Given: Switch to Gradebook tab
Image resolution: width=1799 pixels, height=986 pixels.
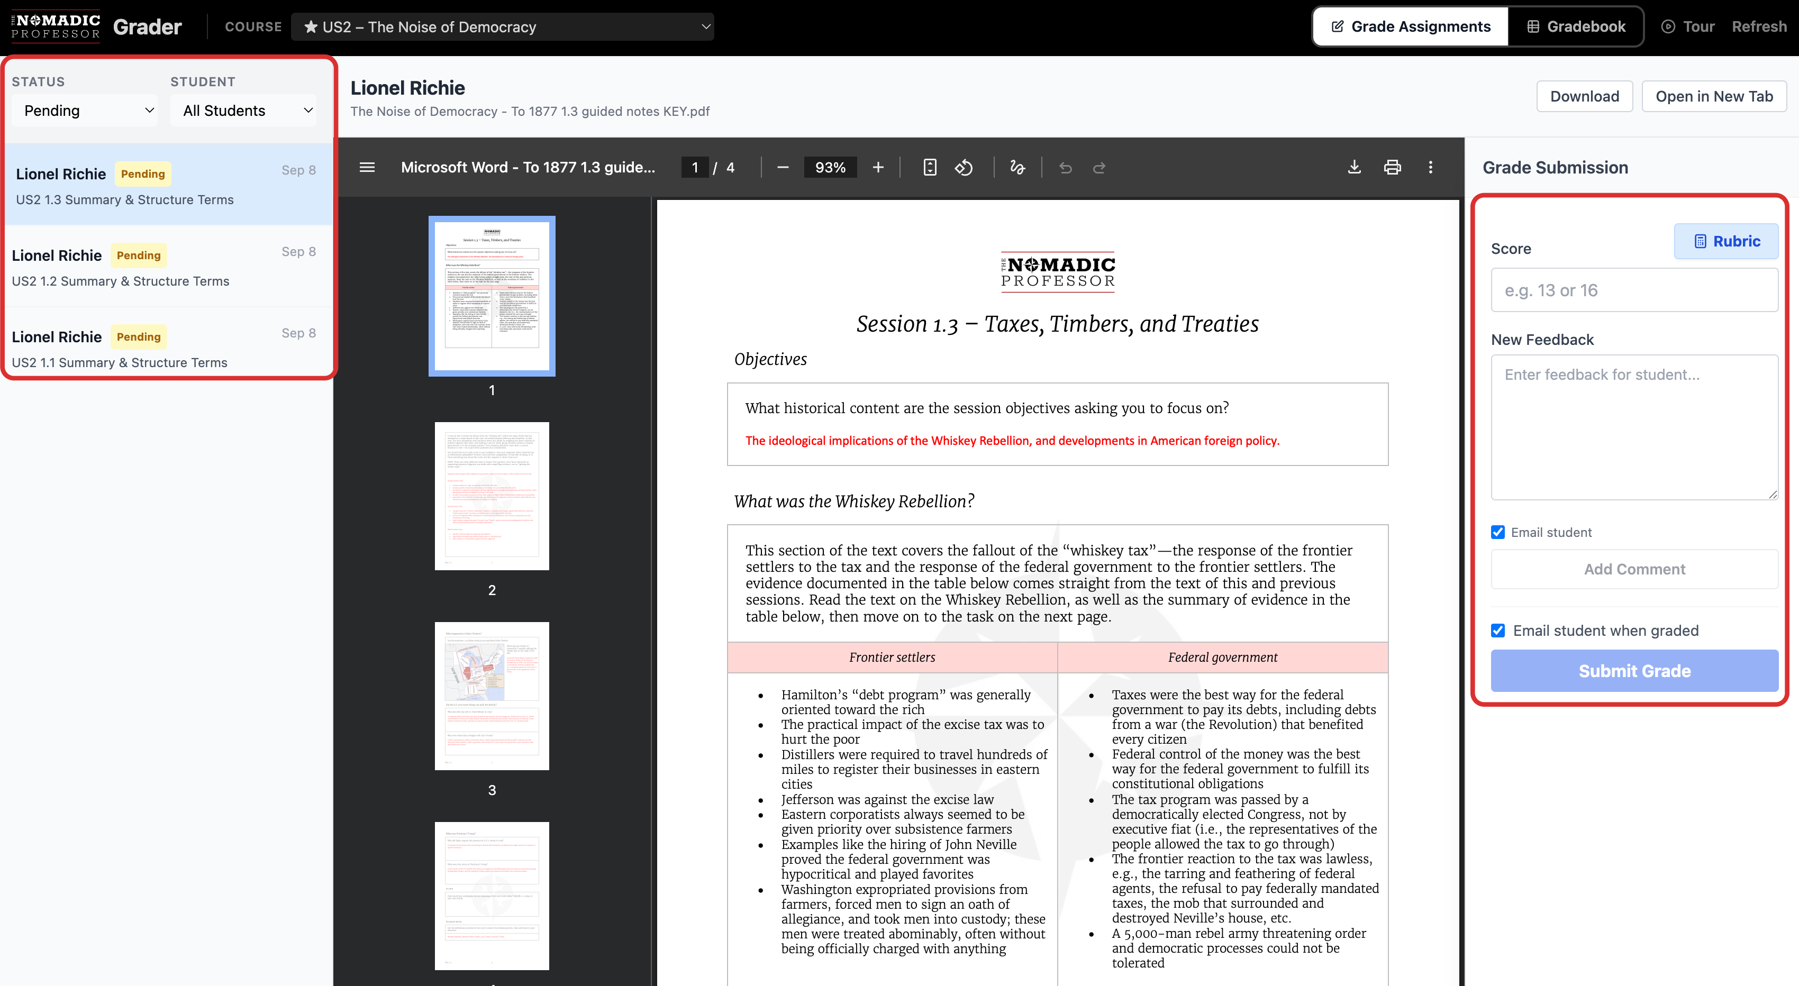Looking at the screenshot, I should (1576, 26).
